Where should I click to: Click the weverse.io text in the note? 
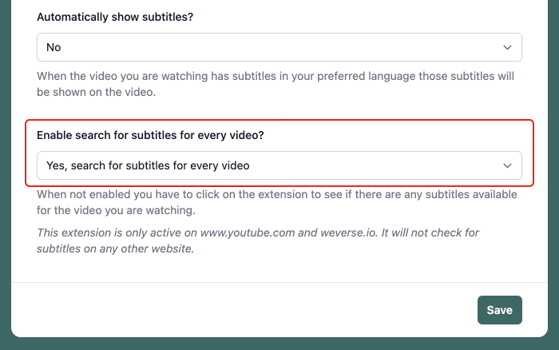click(x=348, y=233)
